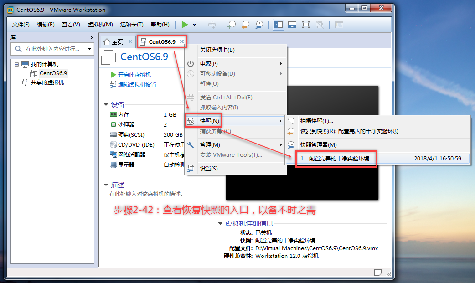Click the snapshot icon beside 快照(N)
The height and width of the screenshot is (283, 475).
[x=191, y=121]
